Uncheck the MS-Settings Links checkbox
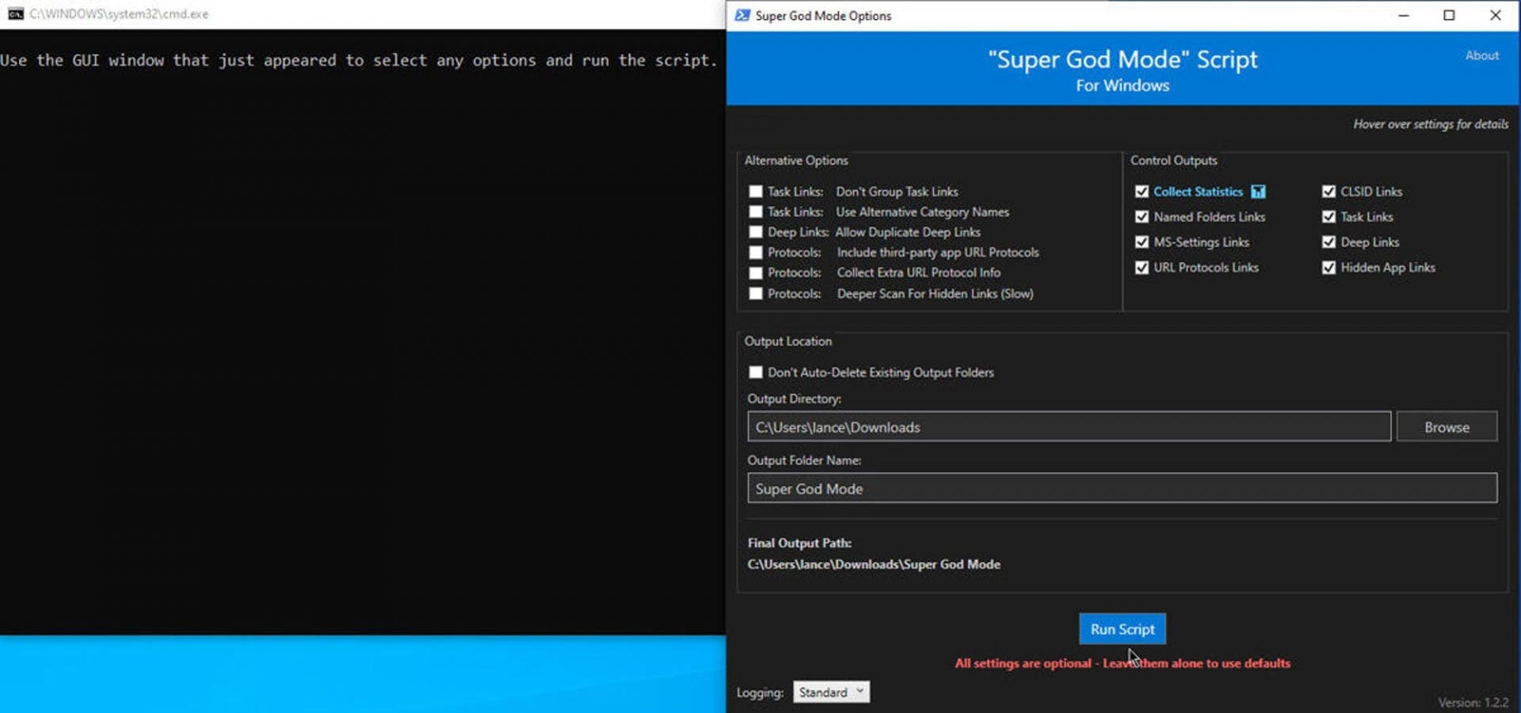 (1142, 242)
